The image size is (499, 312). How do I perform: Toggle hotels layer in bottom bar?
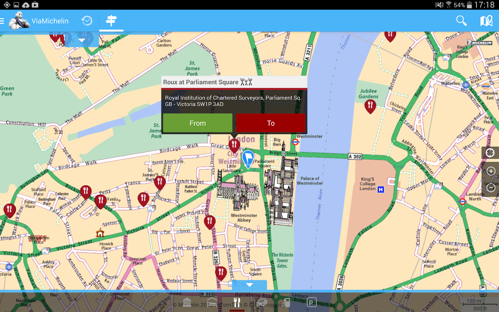pyautogui.click(x=212, y=302)
